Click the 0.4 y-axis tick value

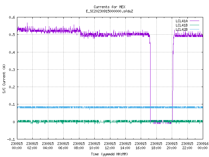pos(12,52)
